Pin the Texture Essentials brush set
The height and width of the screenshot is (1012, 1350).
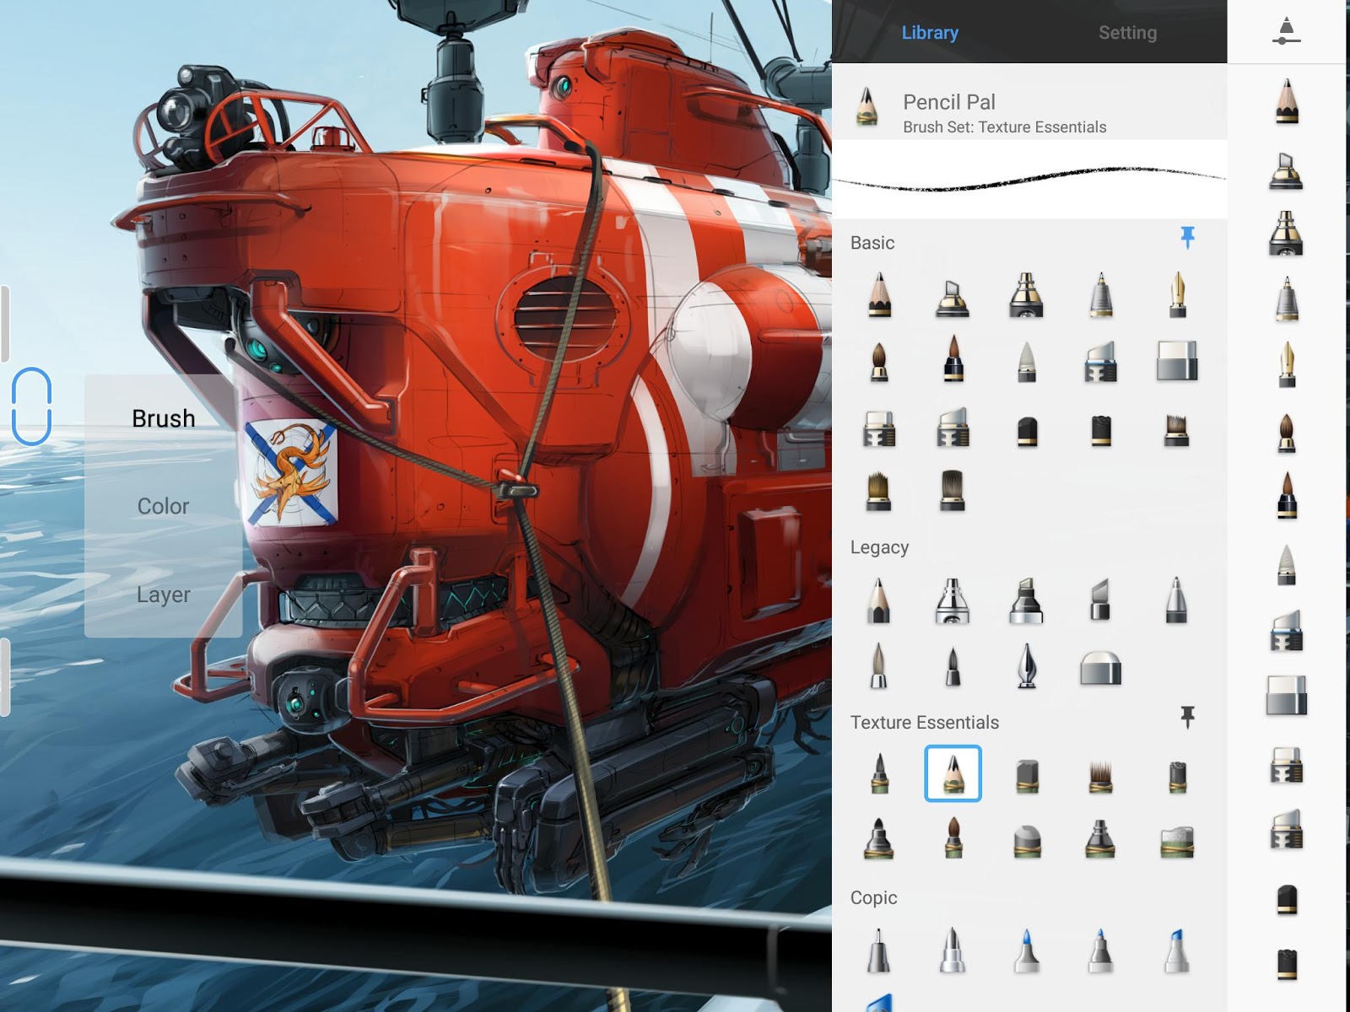1188,719
